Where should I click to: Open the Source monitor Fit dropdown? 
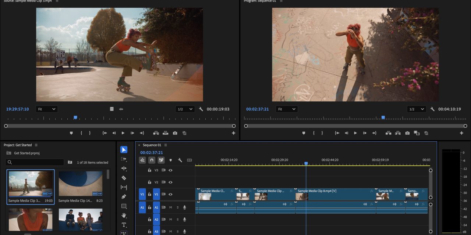46,109
